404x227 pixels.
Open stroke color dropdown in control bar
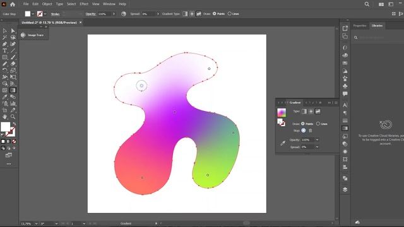[x=45, y=14]
